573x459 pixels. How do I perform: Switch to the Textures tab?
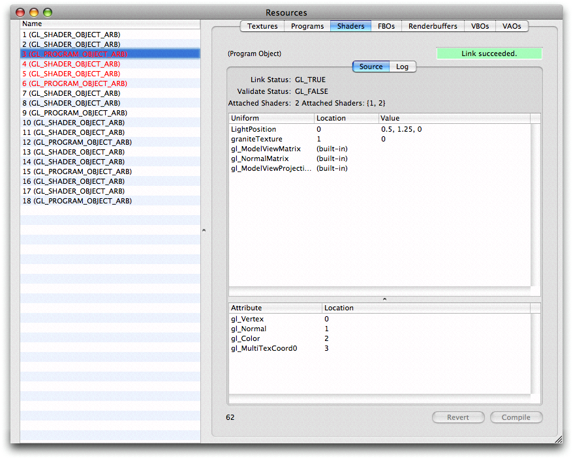pos(262,26)
